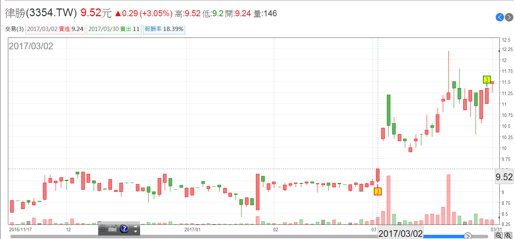Go to the next chart using gray arrow
The image size is (515, 239).
pos(509,17)
